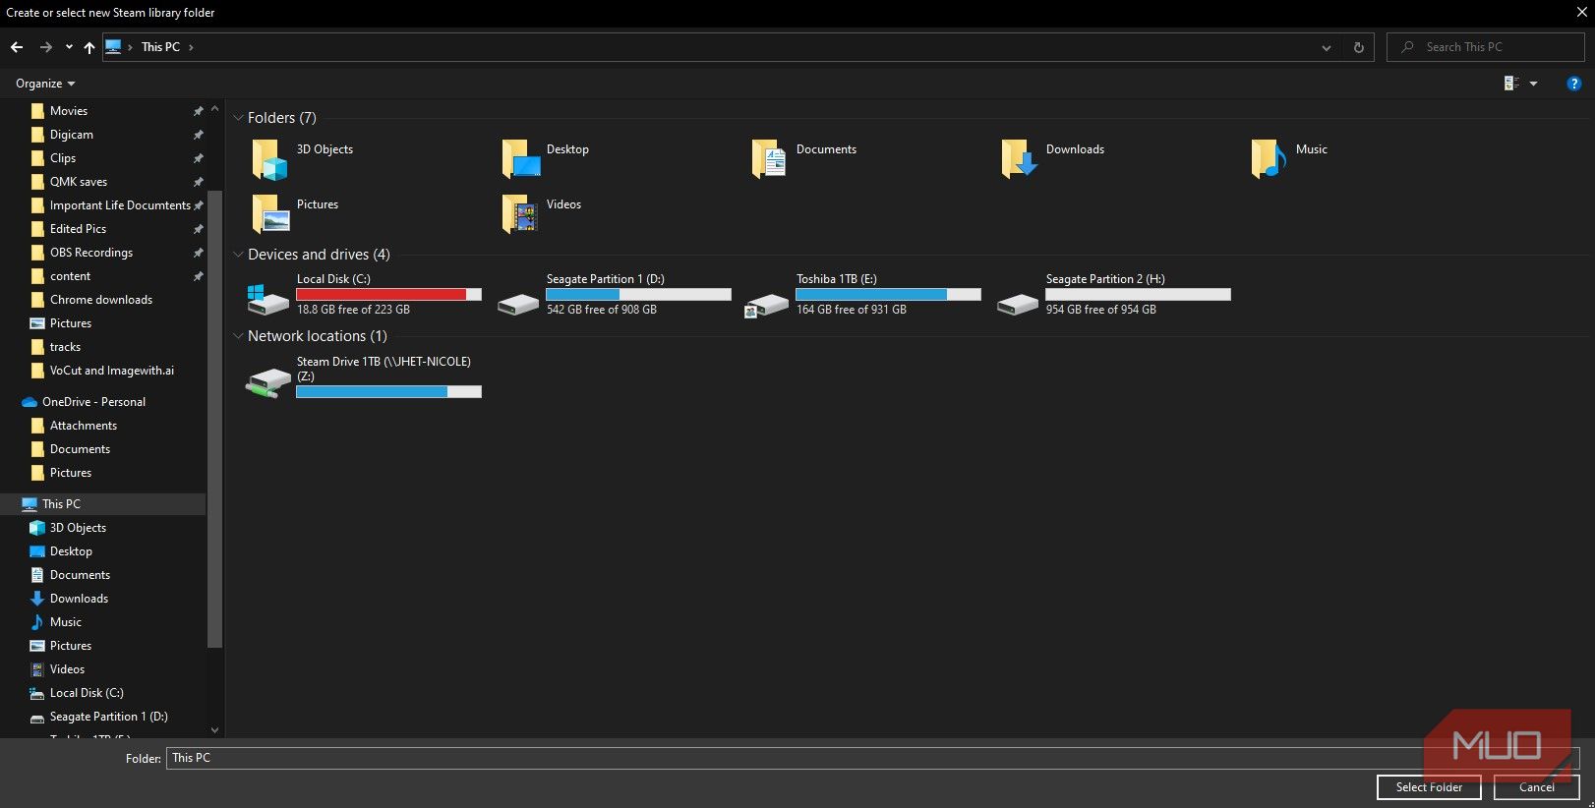Click the Search This PC field
The width and height of the screenshot is (1595, 808).
coord(1485,47)
